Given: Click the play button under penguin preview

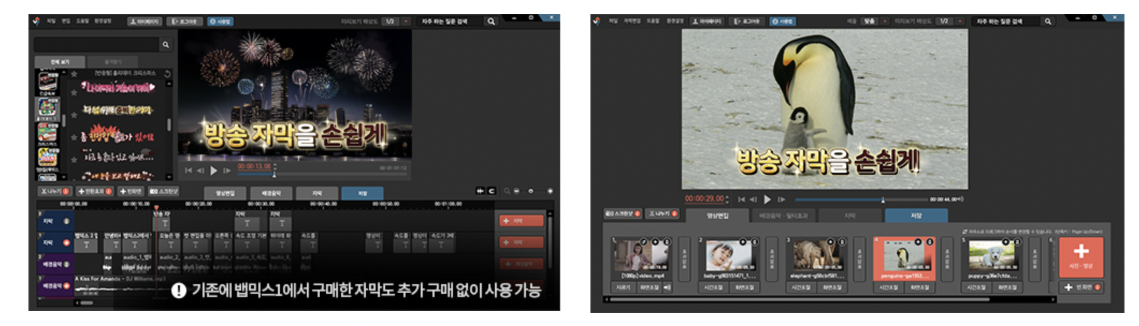Looking at the screenshot, I should point(767,199).
